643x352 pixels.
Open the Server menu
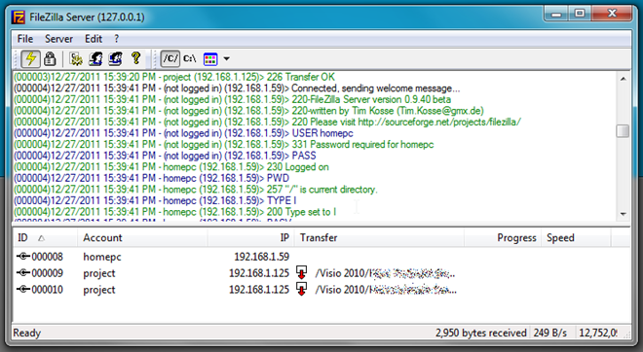58,39
